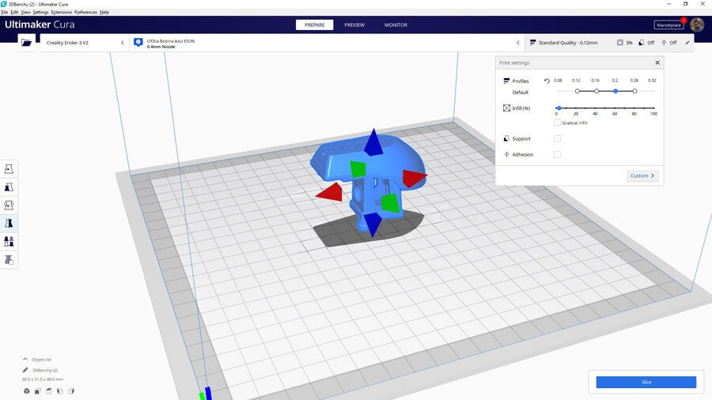Image resolution: width=712 pixels, height=400 pixels.
Task: Open the File menu
Action: click(x=5, y=12)
